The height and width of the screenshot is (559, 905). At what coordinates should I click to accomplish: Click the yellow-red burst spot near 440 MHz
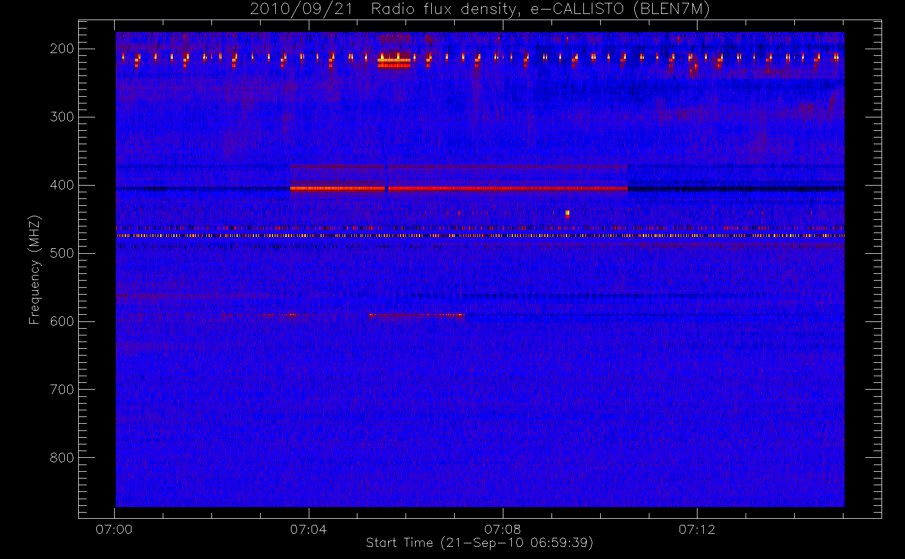coord(567,213)
